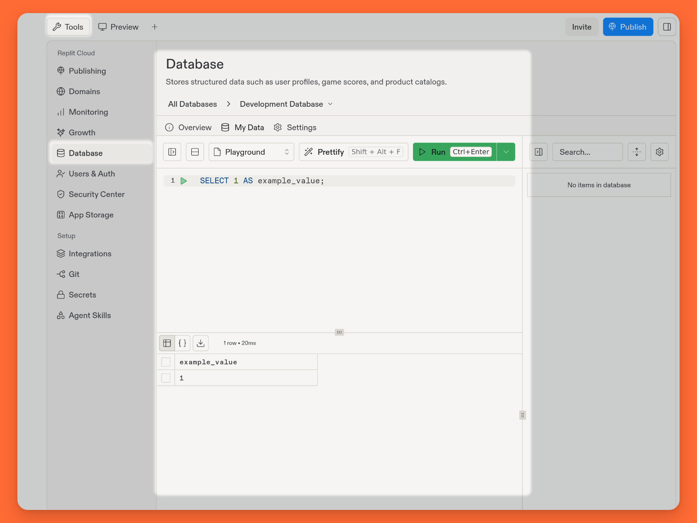Toggle the left sidebar panel icon
The width and height of the screenshot is (697, 523).
coord(172,152)
